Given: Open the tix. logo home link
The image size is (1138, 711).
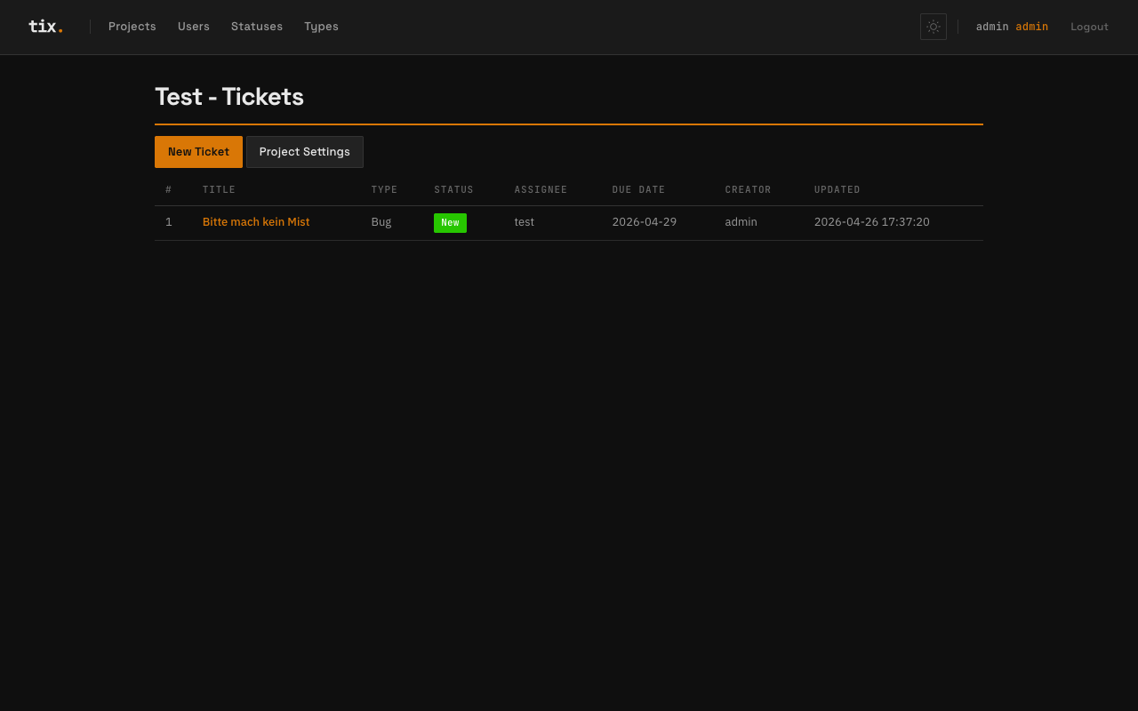Looking at the screenshot, I should tap(46, 27).
